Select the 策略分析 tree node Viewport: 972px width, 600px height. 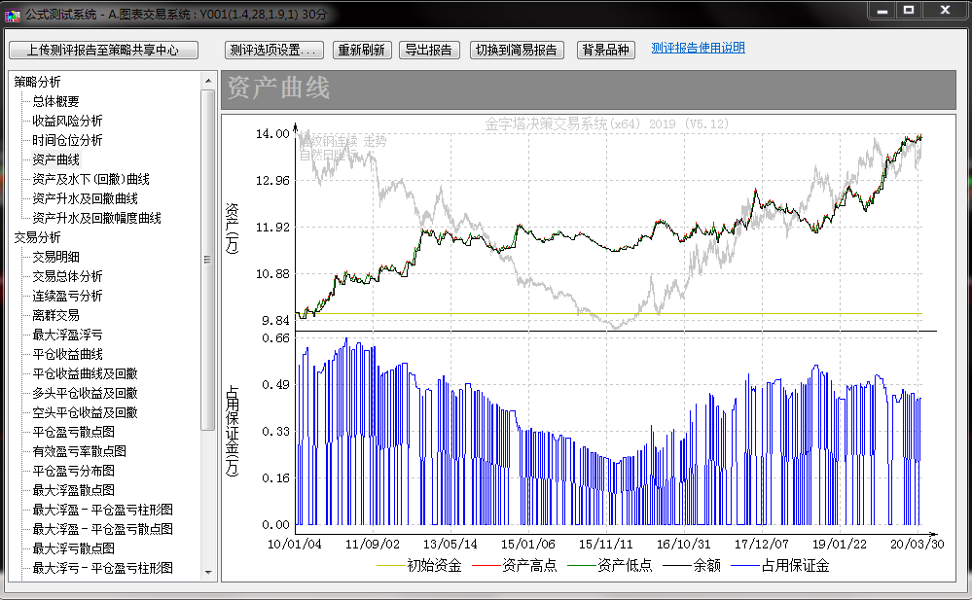37,82
